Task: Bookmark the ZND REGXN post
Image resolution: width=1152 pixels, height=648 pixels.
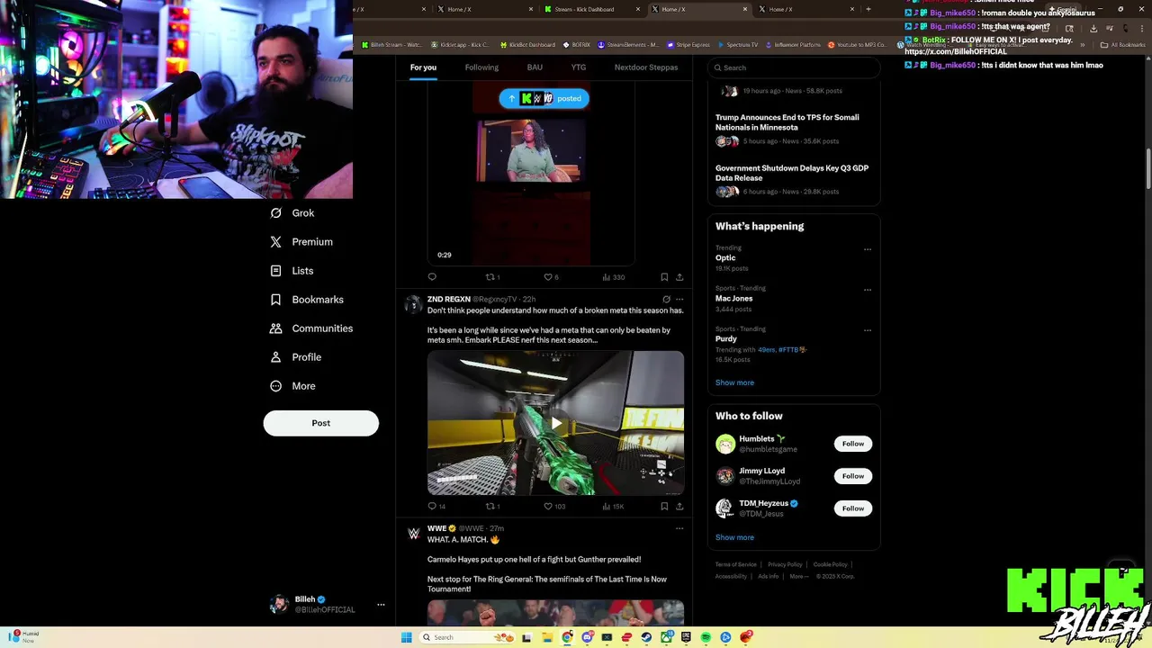Action: point(664,507)
